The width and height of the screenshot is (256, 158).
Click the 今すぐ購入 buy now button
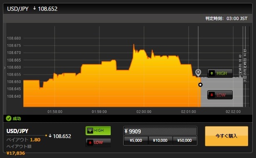pos(226,136)
